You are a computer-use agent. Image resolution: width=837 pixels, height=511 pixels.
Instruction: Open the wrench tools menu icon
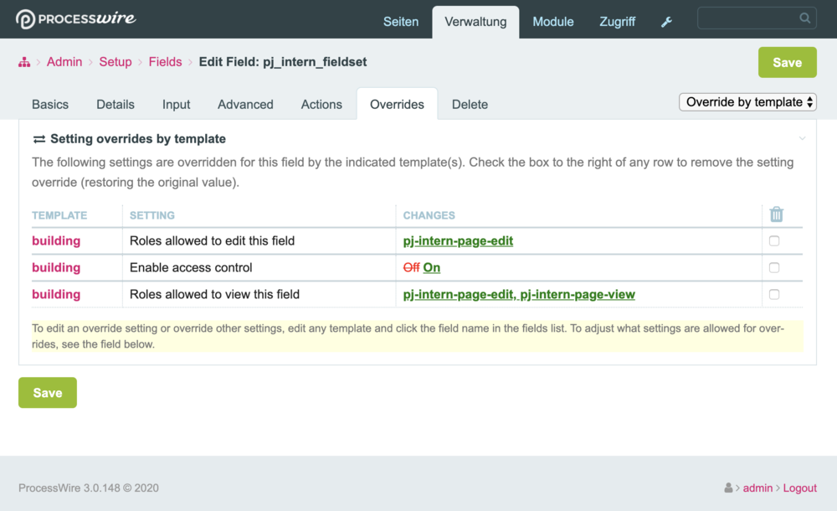666,22
